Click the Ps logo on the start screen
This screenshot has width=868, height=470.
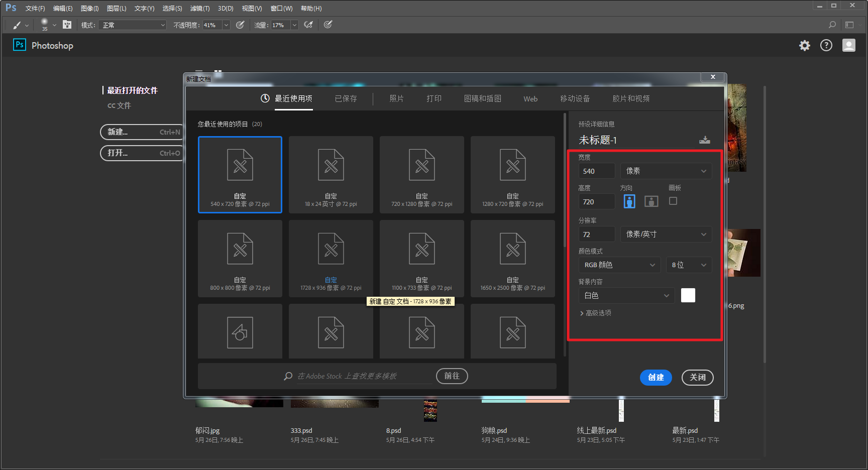pos(20,45)
